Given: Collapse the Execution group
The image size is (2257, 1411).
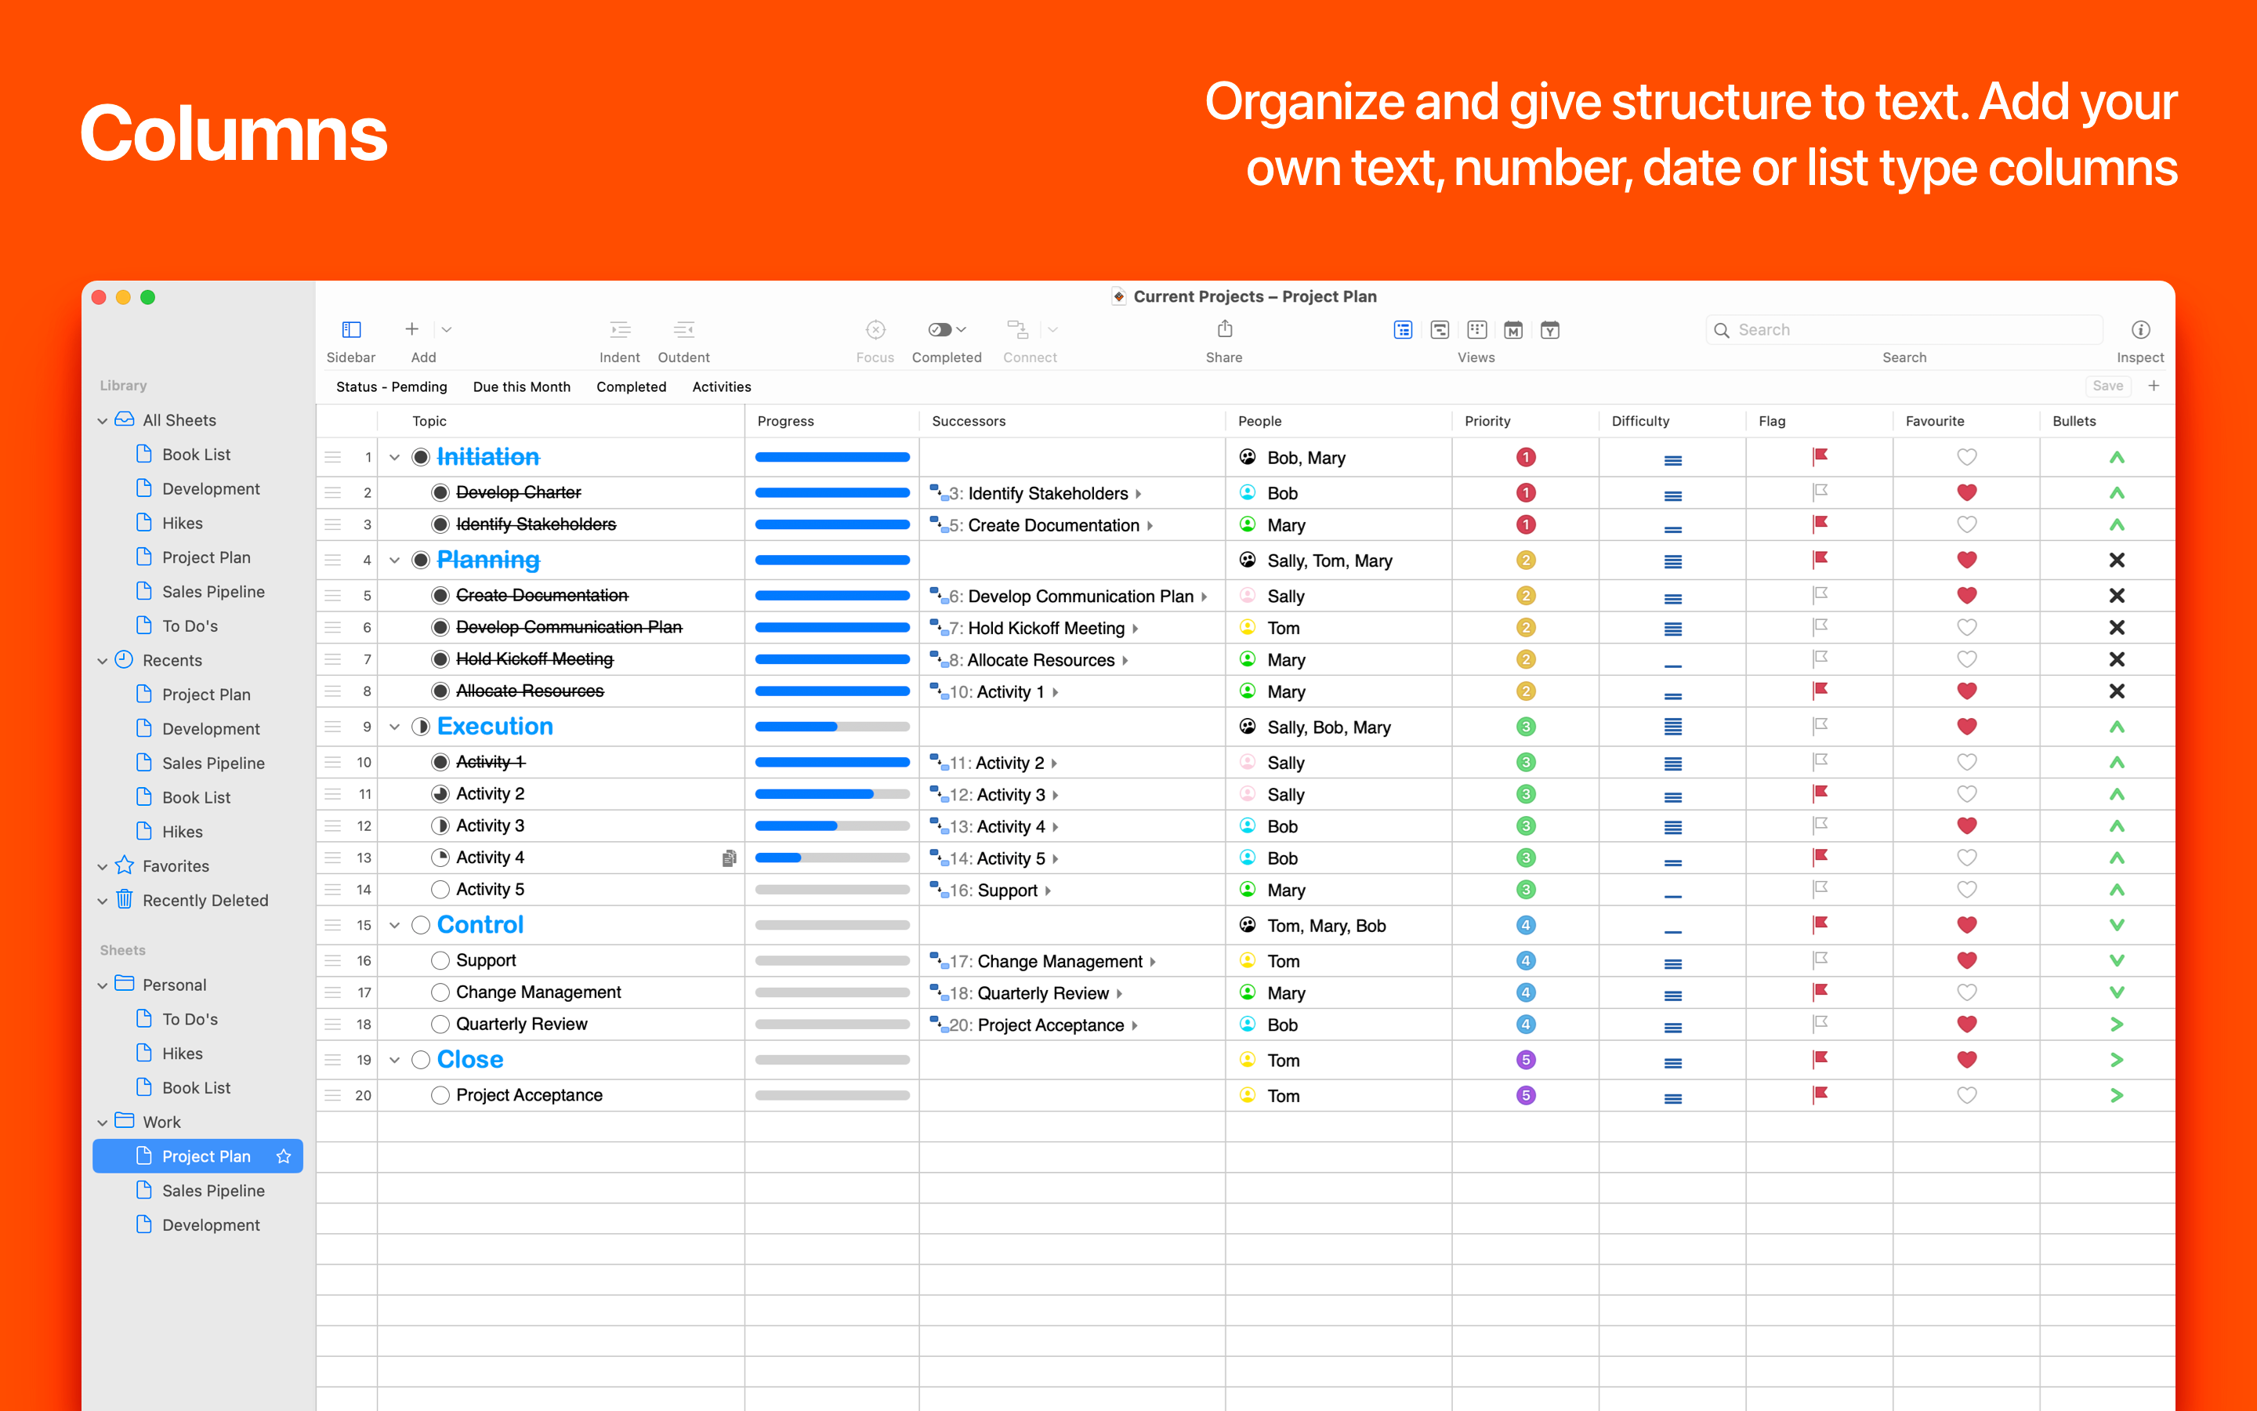Looking at the screenshot, I should point(394,726).
